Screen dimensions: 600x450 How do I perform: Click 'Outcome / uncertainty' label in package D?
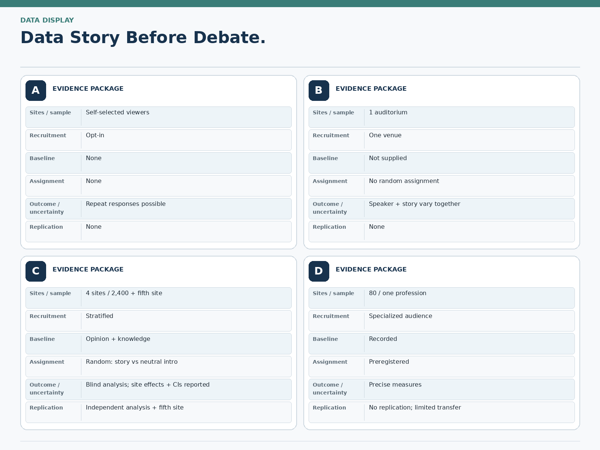330,388
